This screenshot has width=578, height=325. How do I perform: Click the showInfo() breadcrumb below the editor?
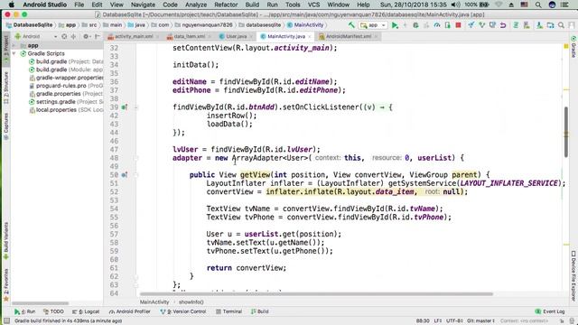point(191,302)
